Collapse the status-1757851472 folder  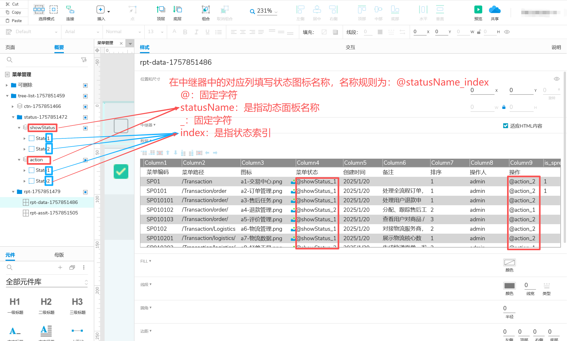[x=13, y=117]
